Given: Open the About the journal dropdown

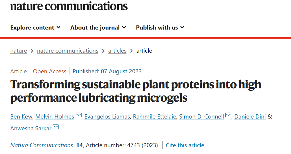Looking at the screenshot, I should click(x=98, y=27).
